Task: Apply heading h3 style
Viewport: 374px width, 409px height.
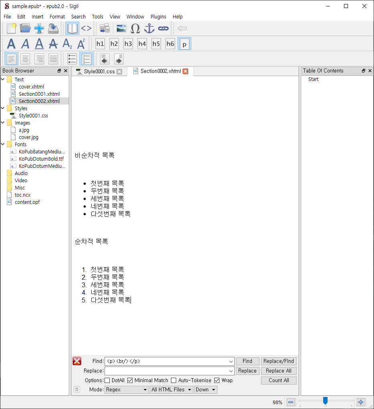Action: (128, 44)
